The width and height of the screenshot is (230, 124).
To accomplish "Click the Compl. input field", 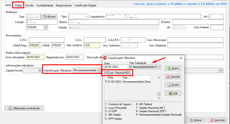I will click(42, 22).
